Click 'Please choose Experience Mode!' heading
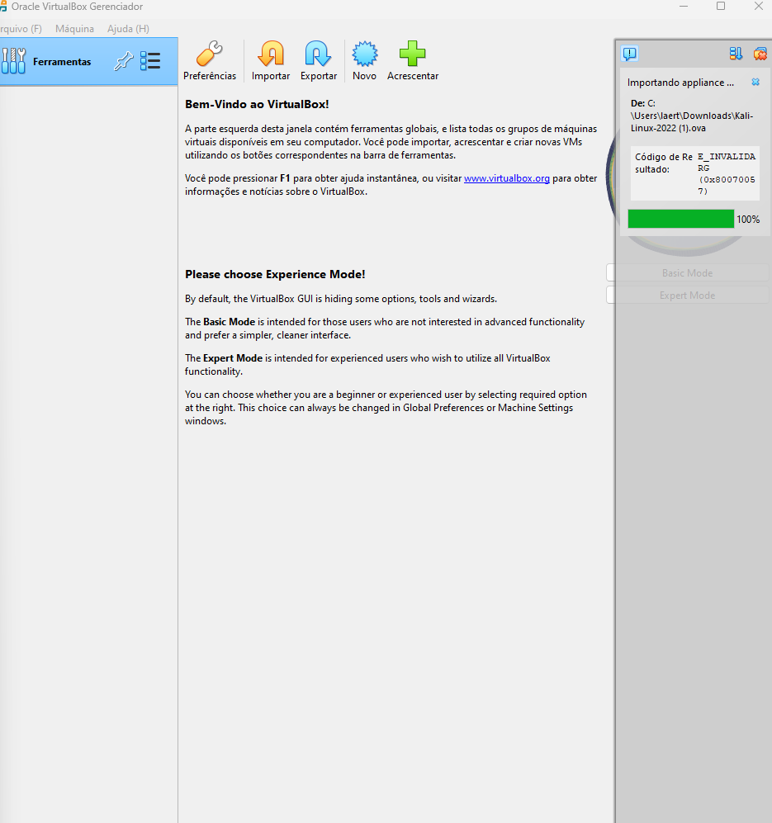Viewport: 772px width, 823px height. pos(275,275)
